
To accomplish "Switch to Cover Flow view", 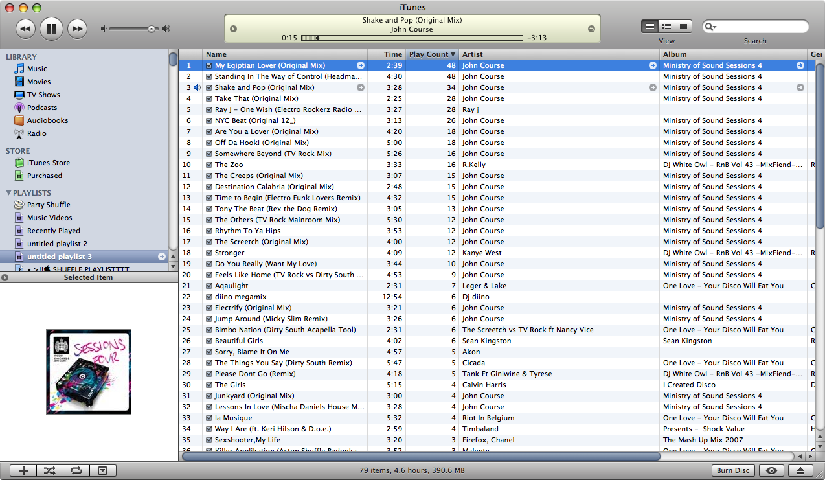I will 684,27.
